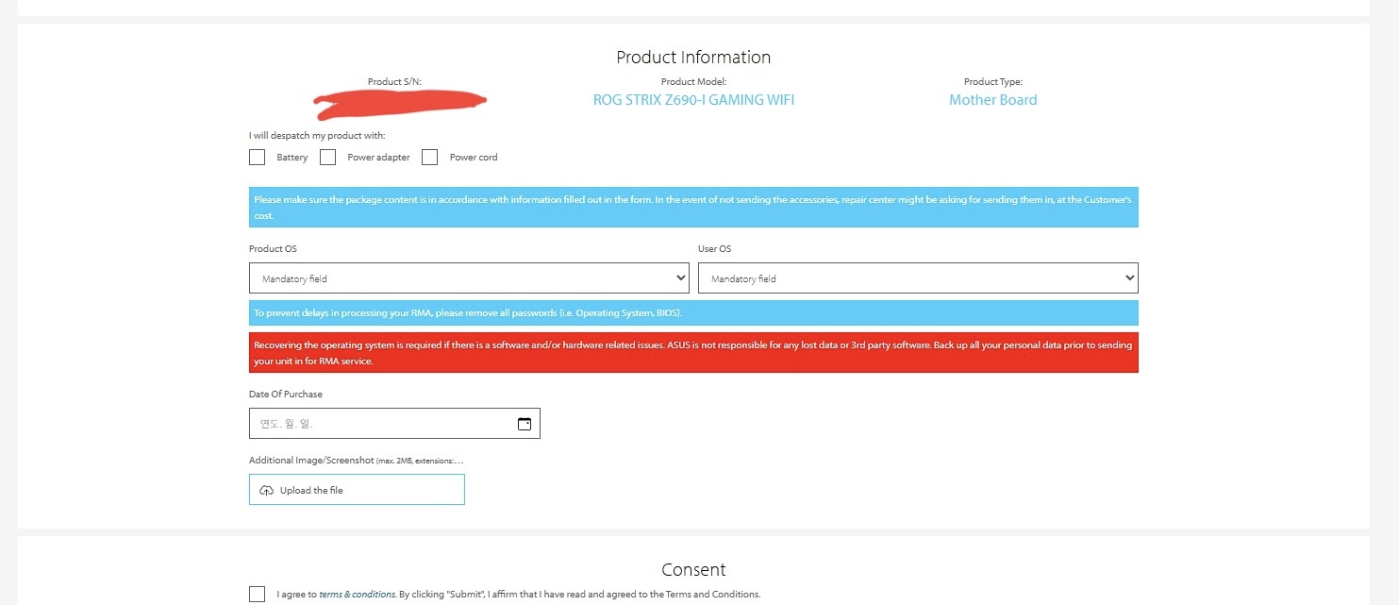Tick the Power adapter checkbox
The width and height of the screenshot is (1399, 605).
327,158
